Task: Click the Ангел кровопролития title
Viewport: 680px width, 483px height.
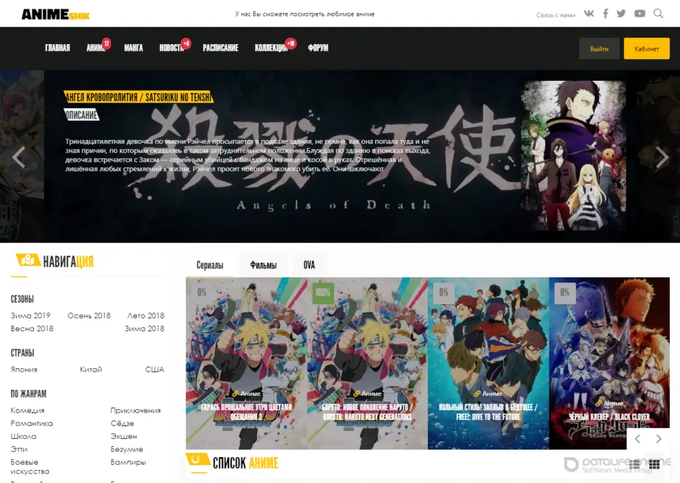Action: [138, 97]
